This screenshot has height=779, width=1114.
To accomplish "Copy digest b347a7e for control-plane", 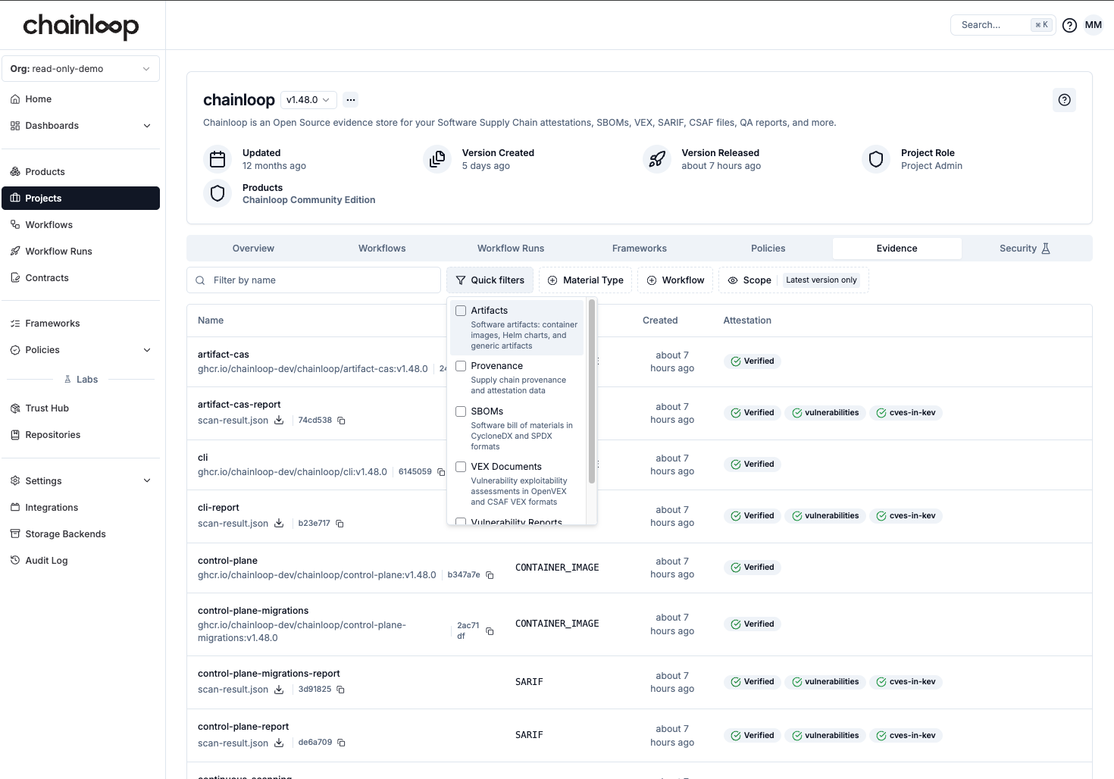I will tap(490, 575).
